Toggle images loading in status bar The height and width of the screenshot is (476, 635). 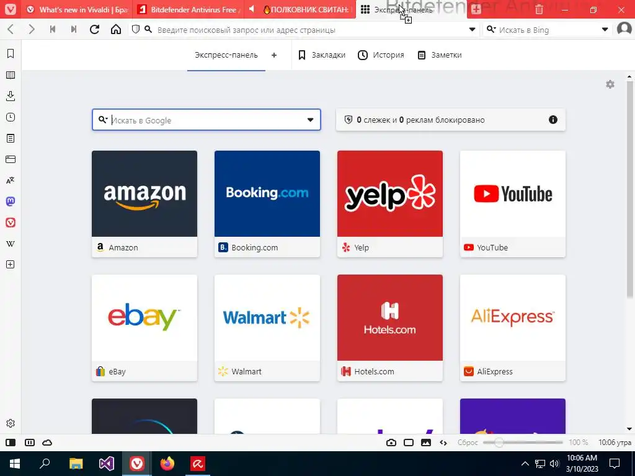(x=426, y=443)
